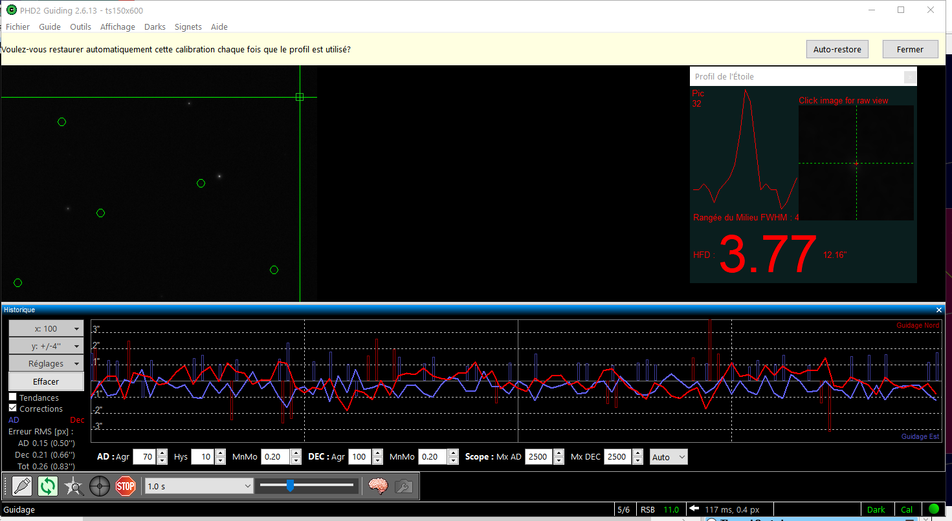Enable the Tendances checkbox
952x521 pixels.
tap(13, 398)
